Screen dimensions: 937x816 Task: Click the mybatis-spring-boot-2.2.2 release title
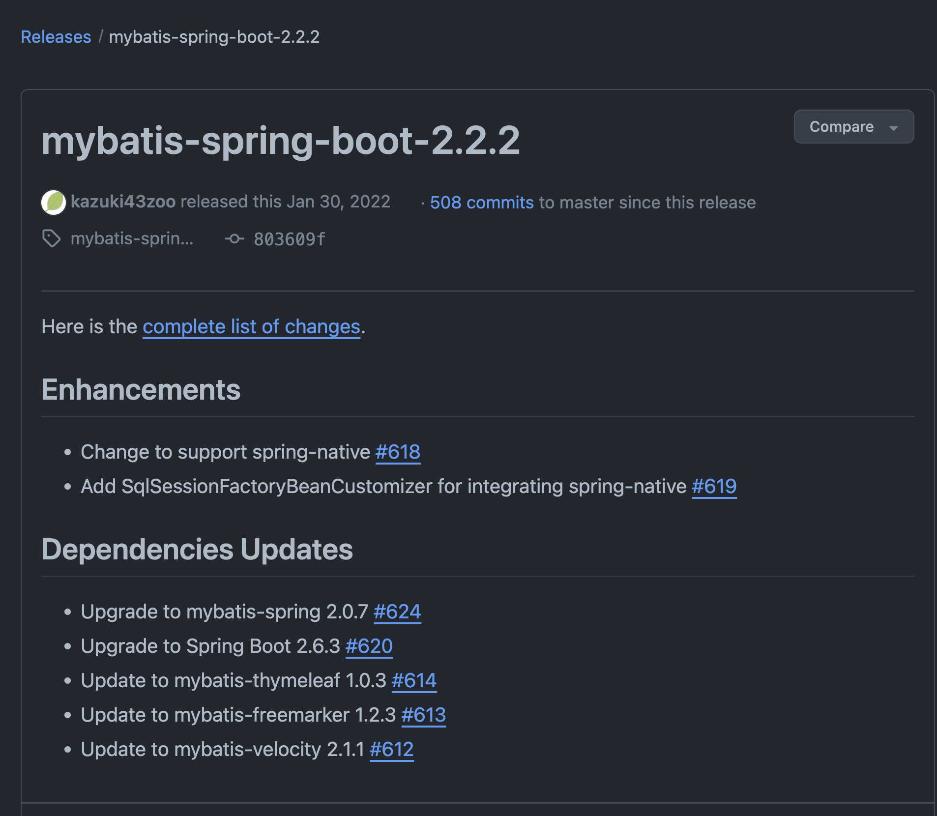pyautogui.click(x=281, y=141)
